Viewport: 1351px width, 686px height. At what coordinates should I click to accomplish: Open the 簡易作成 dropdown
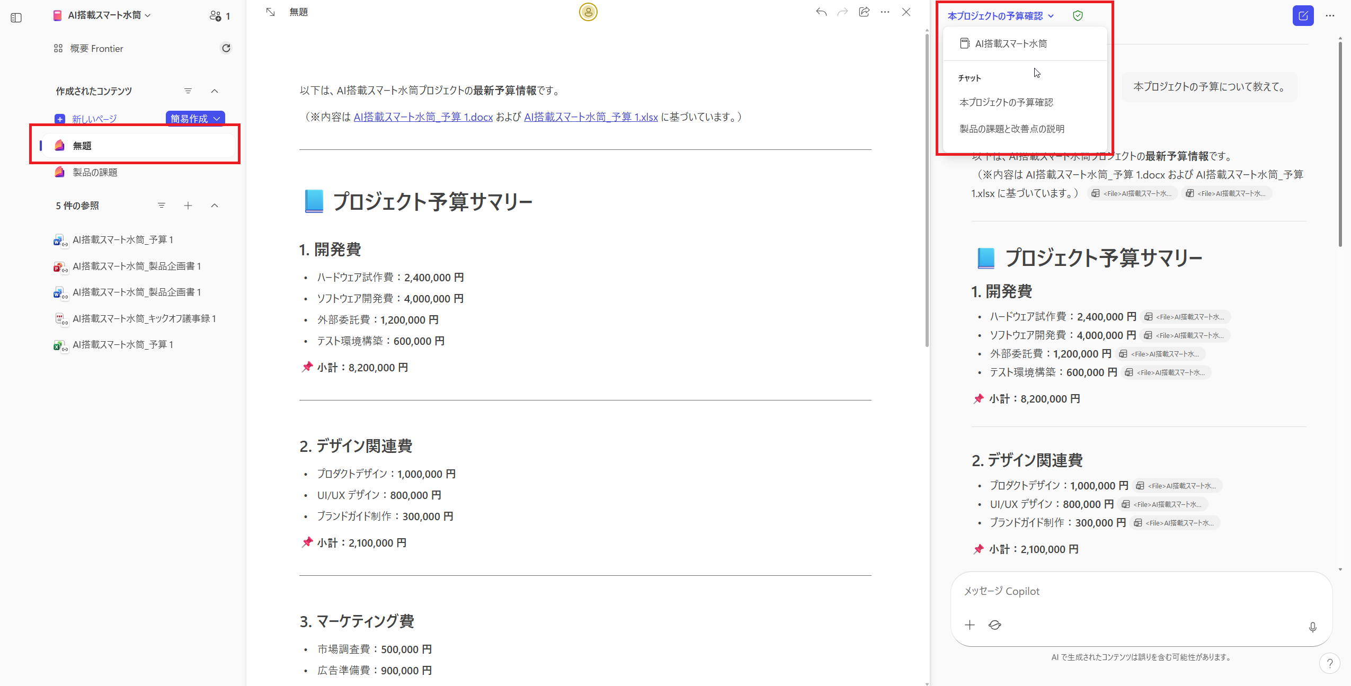point(194,118)
